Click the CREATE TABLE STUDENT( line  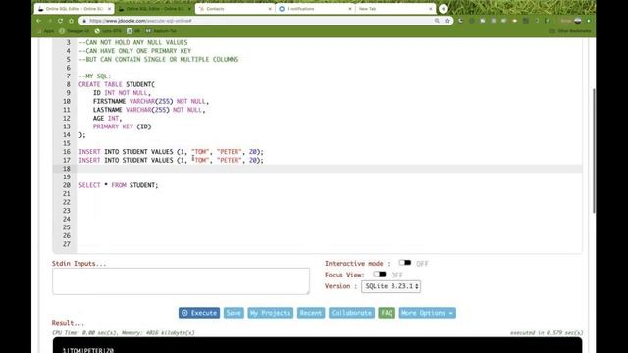pos(117,84)
